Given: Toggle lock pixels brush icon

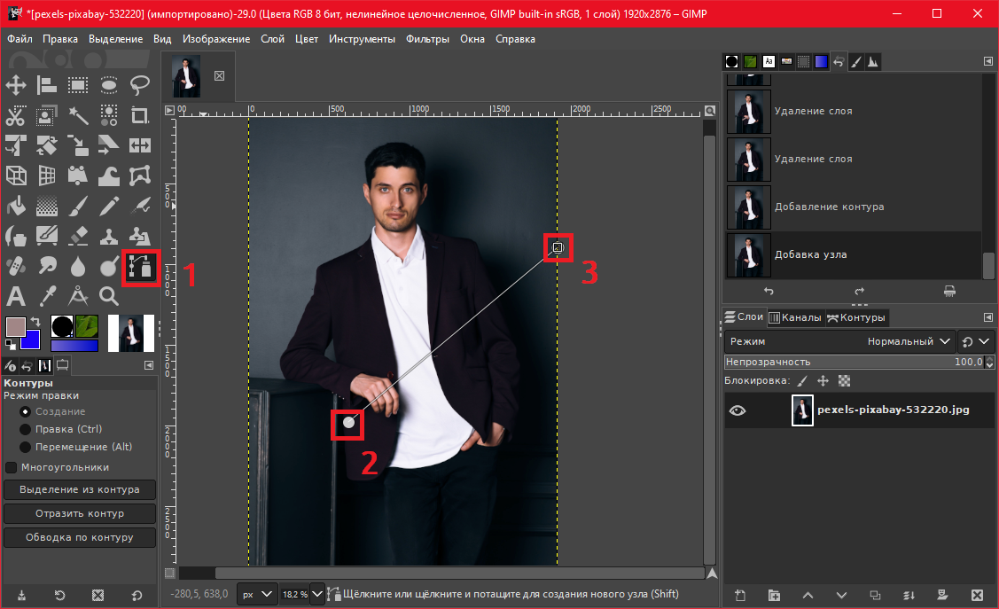Looking at the screenshot, I should pos(803,381).
